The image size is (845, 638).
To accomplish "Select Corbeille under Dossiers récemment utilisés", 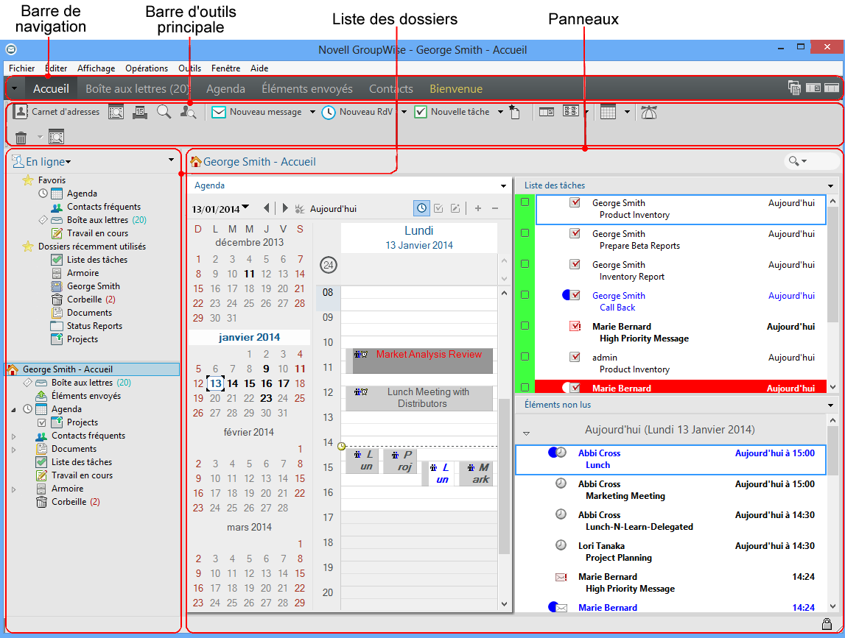I will (84, 299).
